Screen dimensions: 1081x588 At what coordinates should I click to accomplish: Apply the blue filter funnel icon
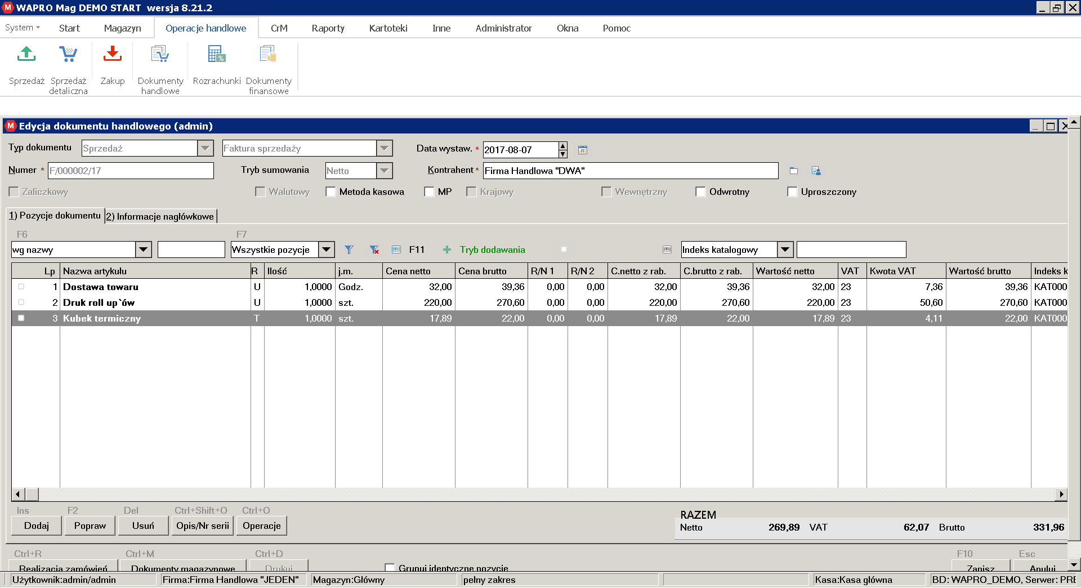(349, 250)
